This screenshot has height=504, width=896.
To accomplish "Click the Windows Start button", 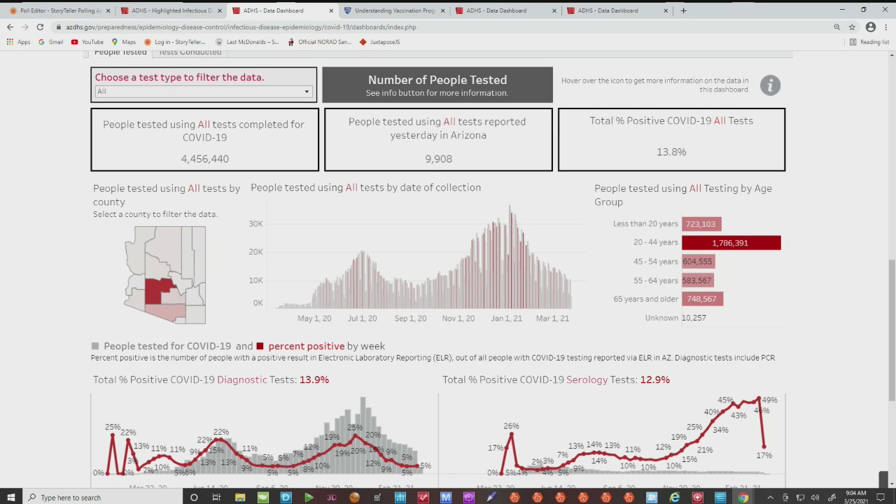I will (x=11, y=497).
